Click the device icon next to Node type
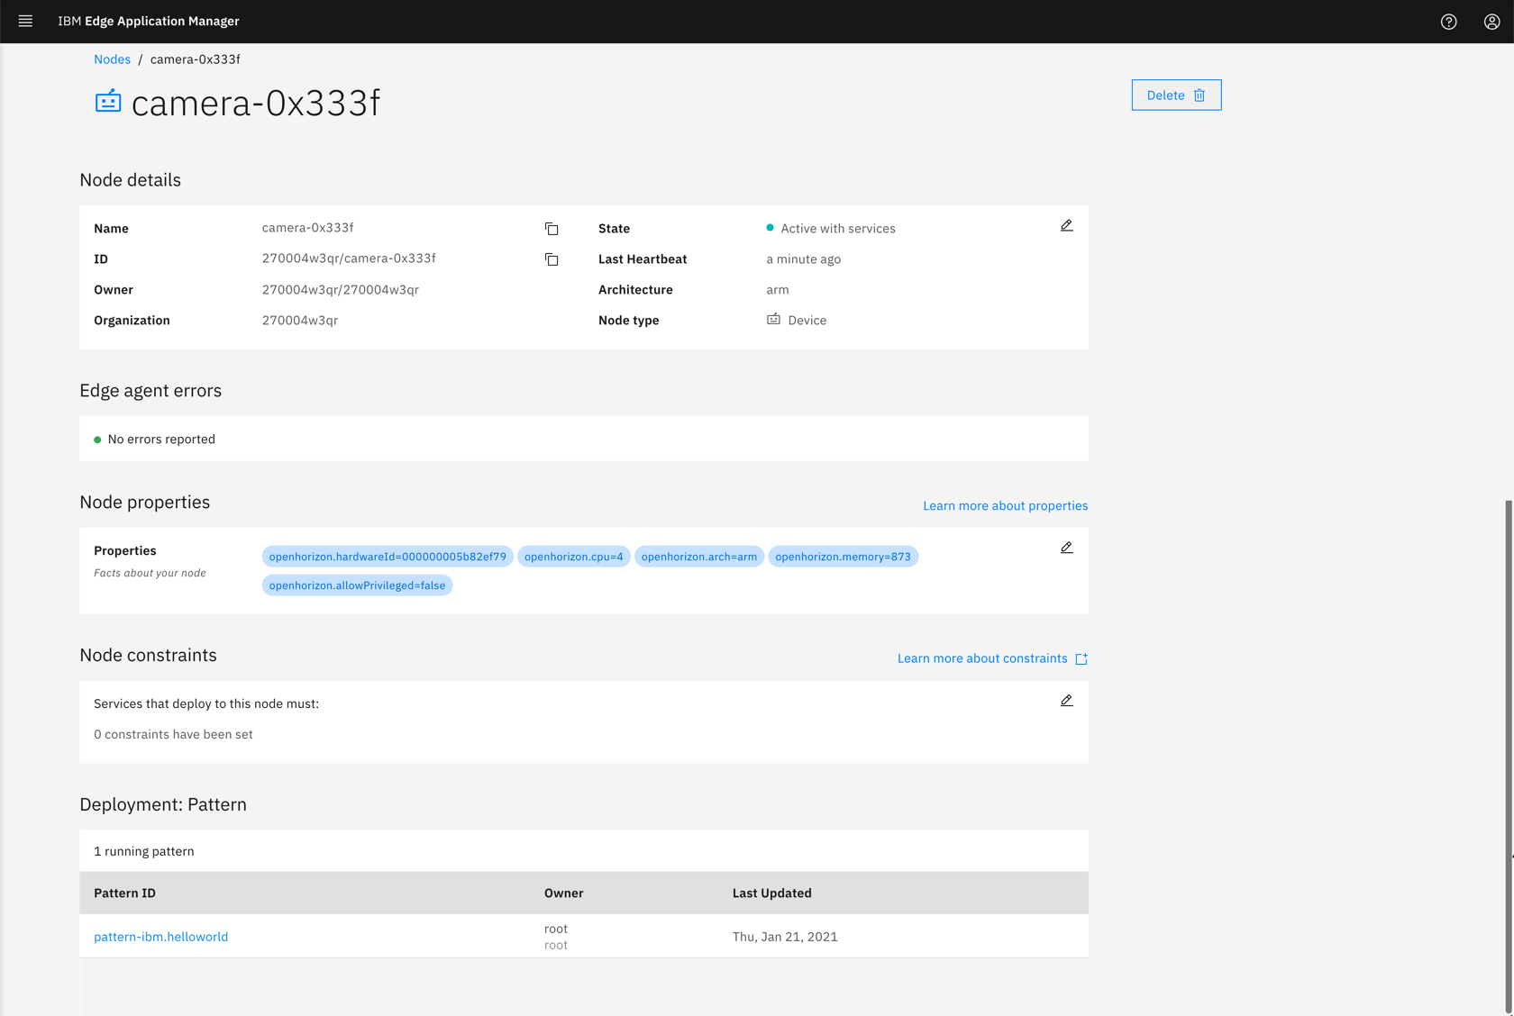This screenshot has height=1016, width=1514. point(773,320)
